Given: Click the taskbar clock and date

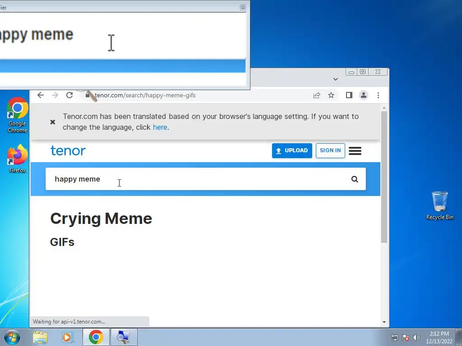Looking at the screenshot, I should pyautogui.click(x=439, y=337).
